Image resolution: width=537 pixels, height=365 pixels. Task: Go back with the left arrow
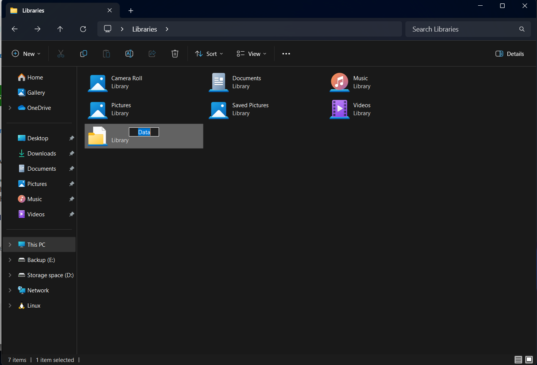click(x=15, y=29)
